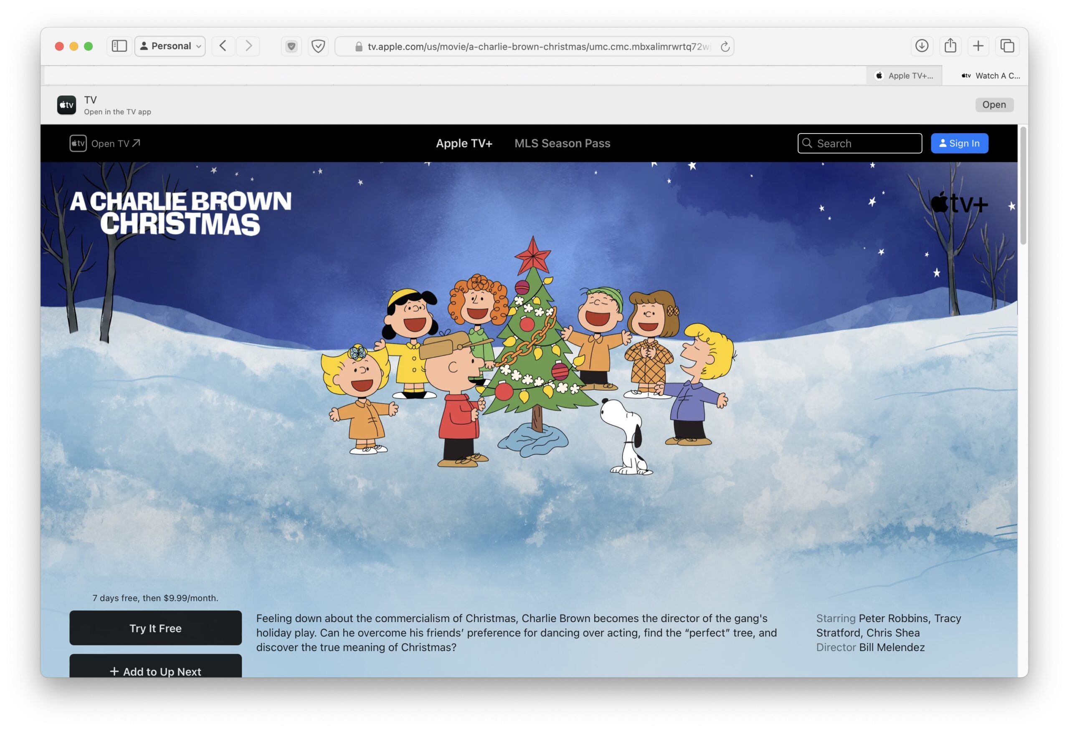This screenshot has height=731, width=1069.
Task: Select Apple TV+ in the navigation bar
Action: pyautogui.click(x=464, y=143)
